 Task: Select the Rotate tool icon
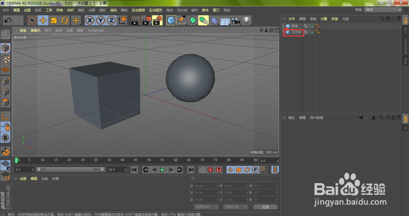point(65,20)
